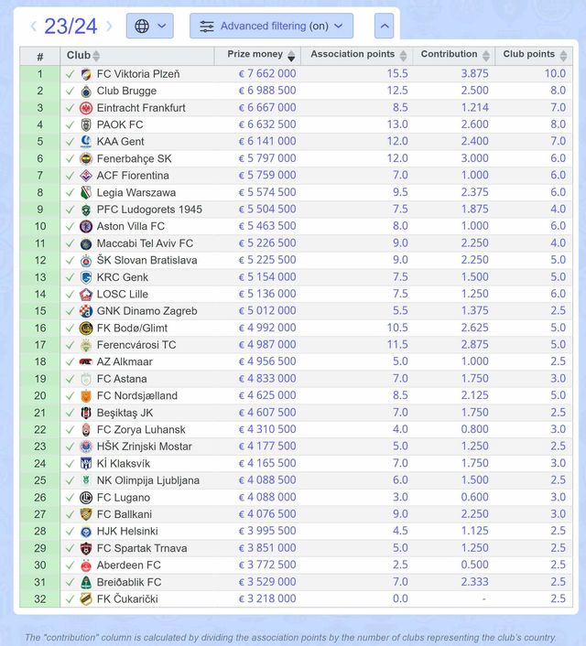Click Aston Villa FC crest icon
This screenshot has height=646, width=586.
coord(86,227)
